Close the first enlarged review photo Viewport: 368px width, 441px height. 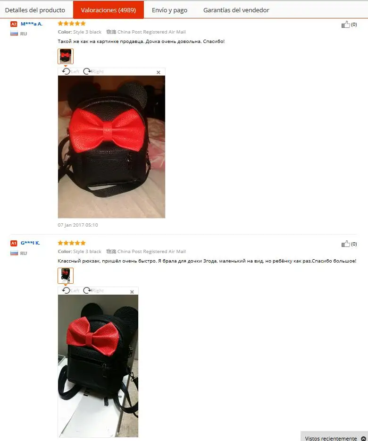[158, 73]
